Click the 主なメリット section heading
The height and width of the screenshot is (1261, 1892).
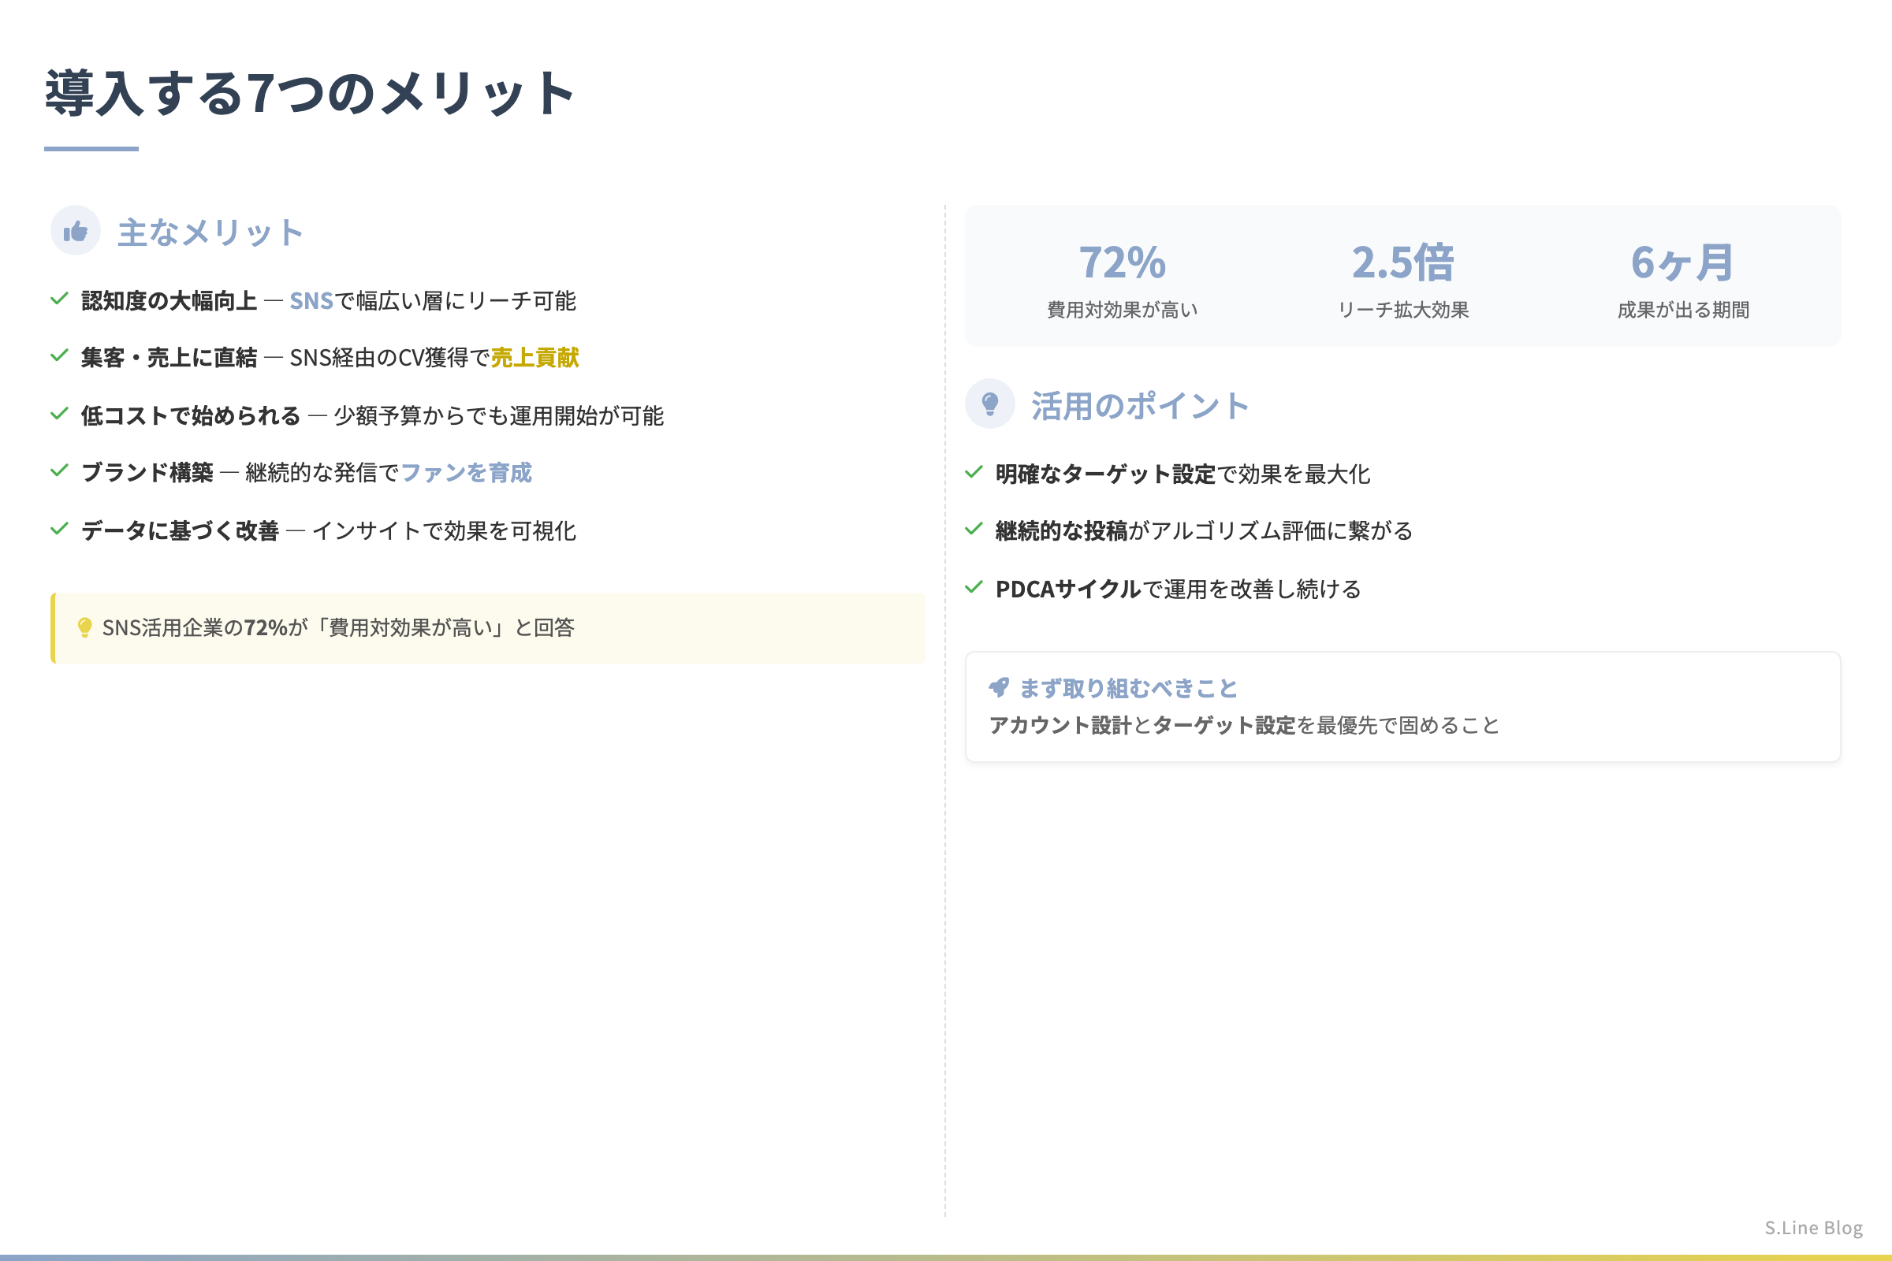(x=210, y=232)
